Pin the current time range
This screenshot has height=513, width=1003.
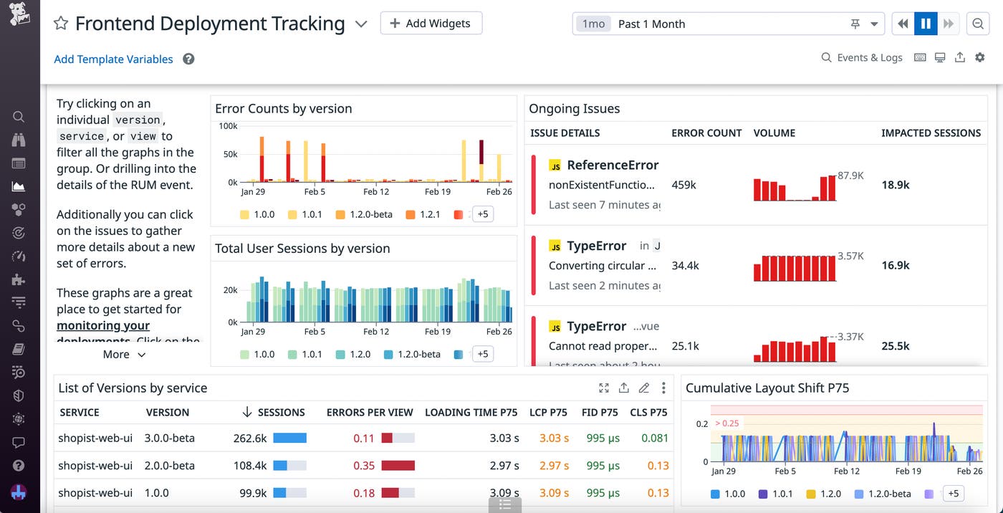[855, 24]
